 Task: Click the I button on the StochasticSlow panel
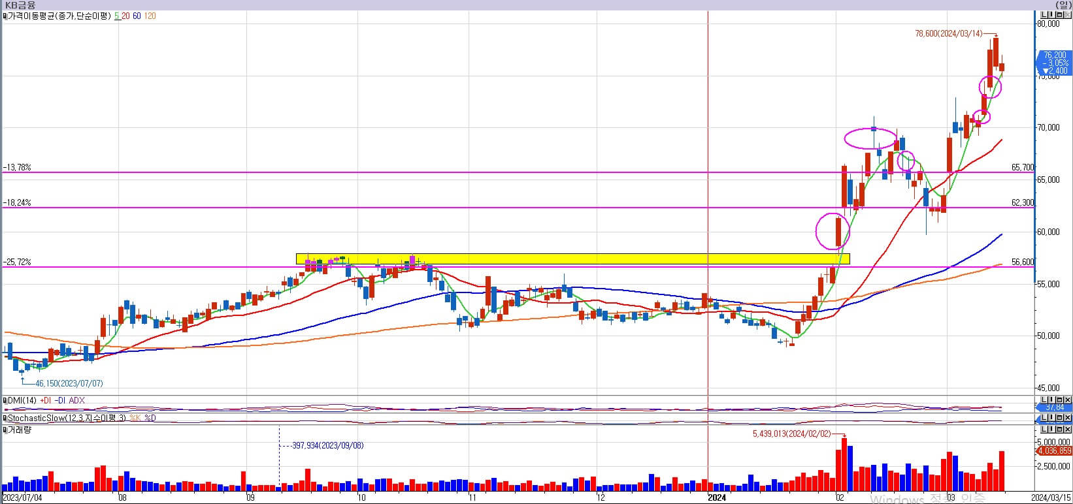(1051, 417)
